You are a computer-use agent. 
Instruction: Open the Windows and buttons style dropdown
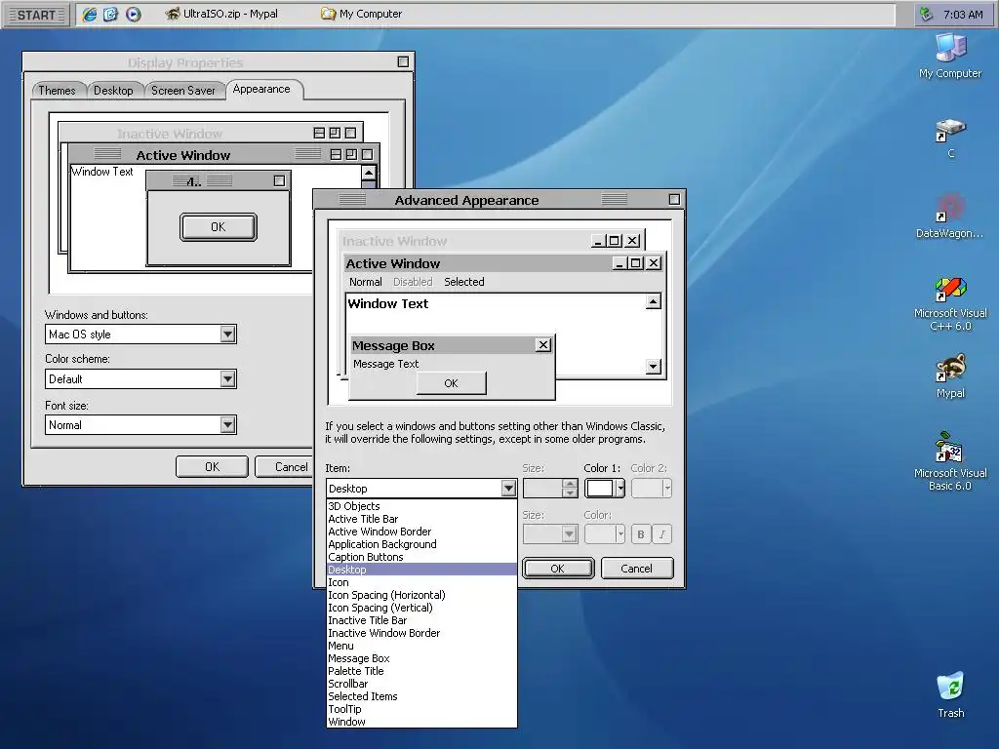(x=227, y=335)
